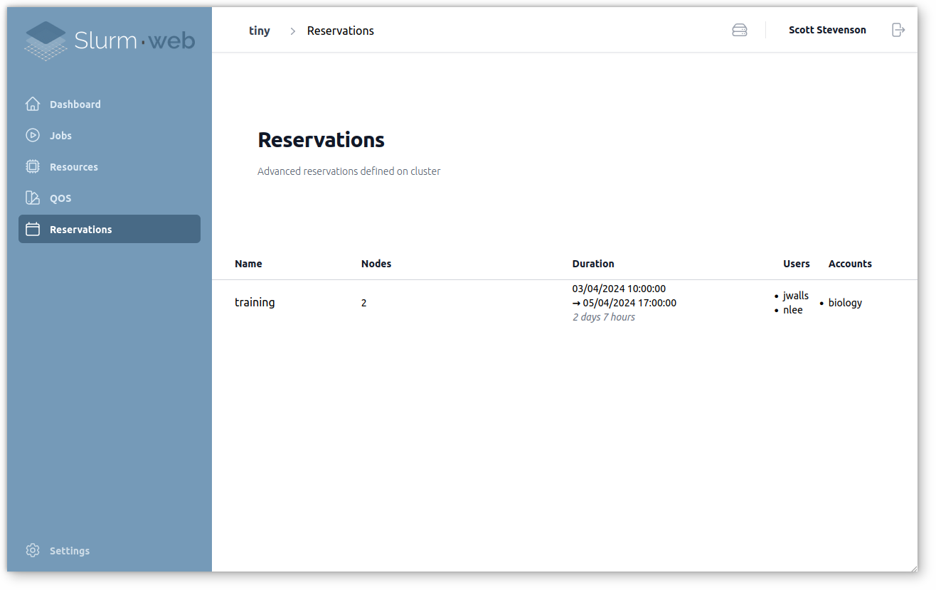
Task: Open the QOS menu label
Action: point(60,198)
